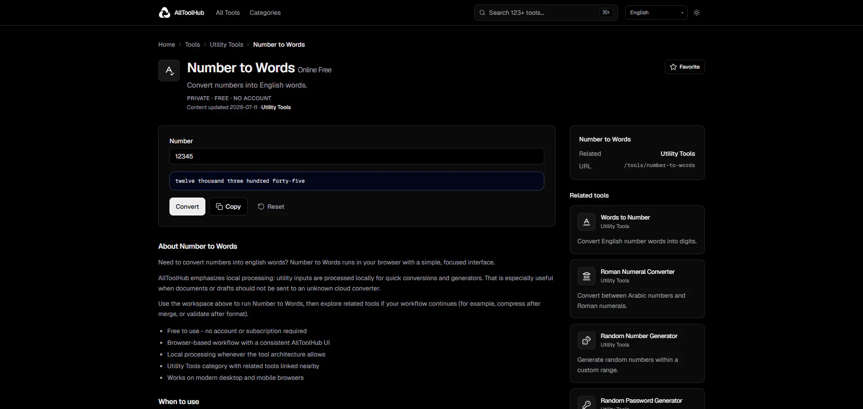The width and height of the screenshot is (863, 409).
Task: Click the AllToolHub logo icon
Action: point(165,13)
